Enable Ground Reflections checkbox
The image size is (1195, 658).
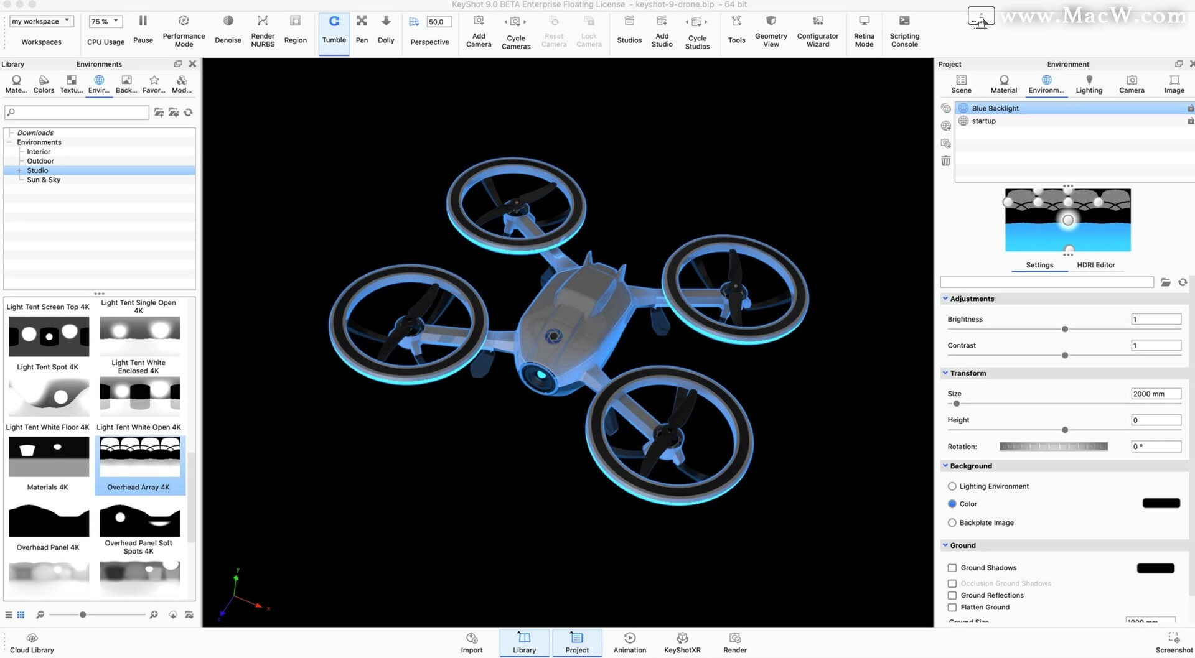click(x=952, y=595)
